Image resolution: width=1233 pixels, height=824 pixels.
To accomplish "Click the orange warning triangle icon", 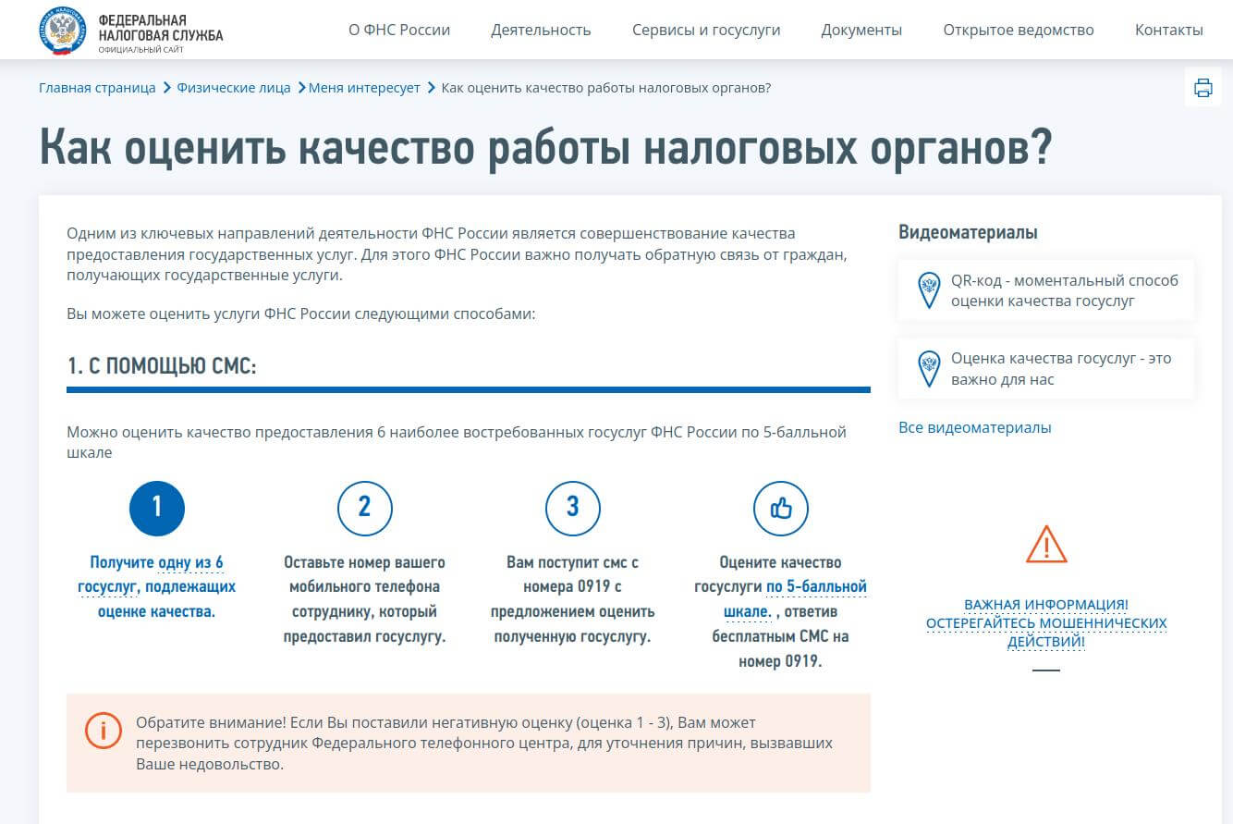I will [1046, 545].
